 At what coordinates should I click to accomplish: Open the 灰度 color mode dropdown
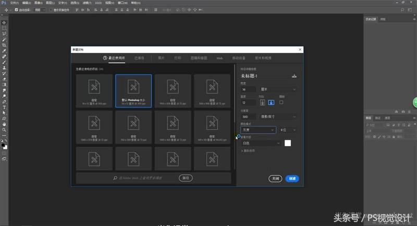(x=257, y=129)
